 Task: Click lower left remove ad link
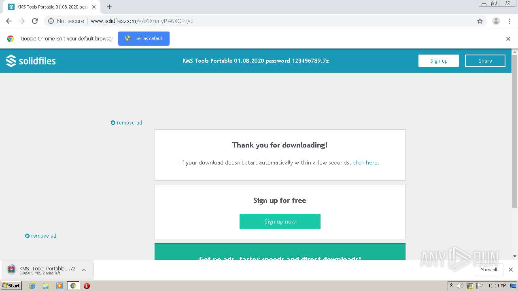[x=40, y=236]
